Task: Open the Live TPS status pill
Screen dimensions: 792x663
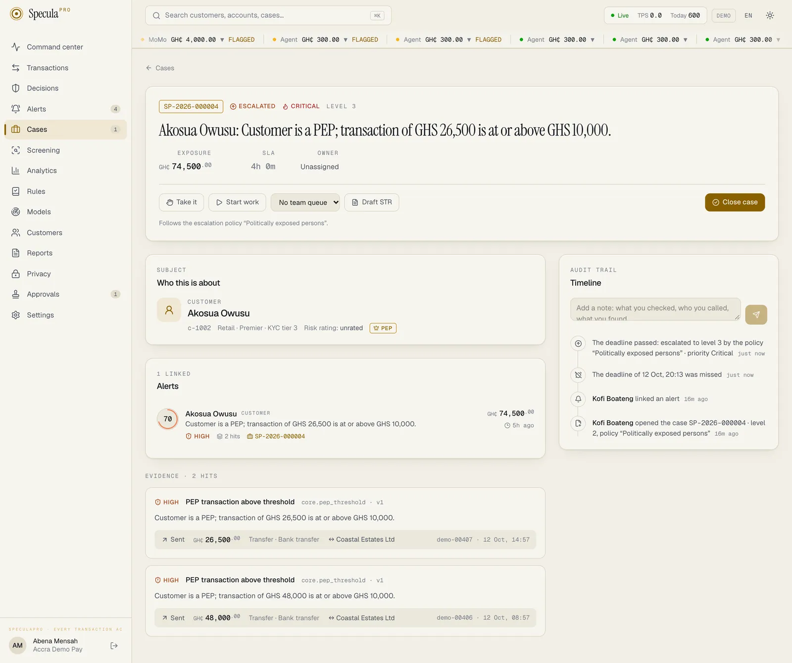Action: click(x=655, y=15)
